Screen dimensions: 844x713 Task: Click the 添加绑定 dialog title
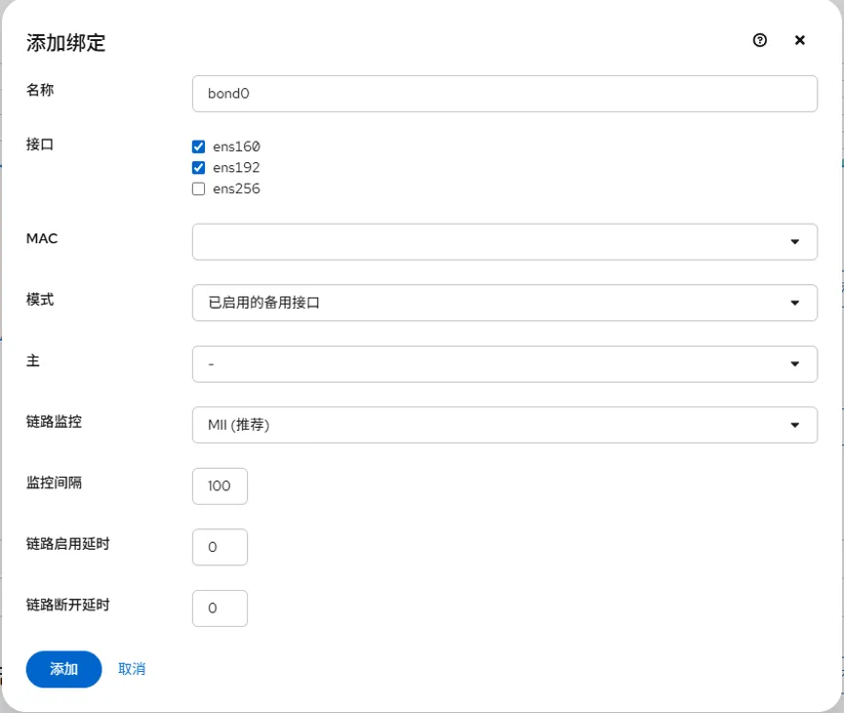[x=65, y=43]
